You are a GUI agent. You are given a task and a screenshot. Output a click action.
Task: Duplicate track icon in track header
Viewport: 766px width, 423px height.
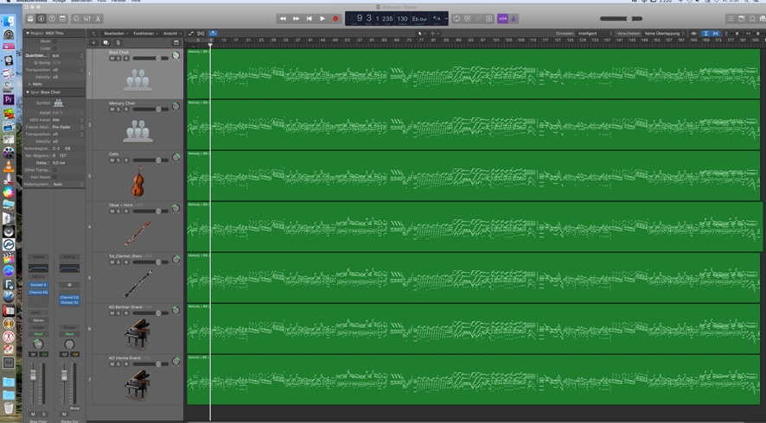(x=106, y=43)
